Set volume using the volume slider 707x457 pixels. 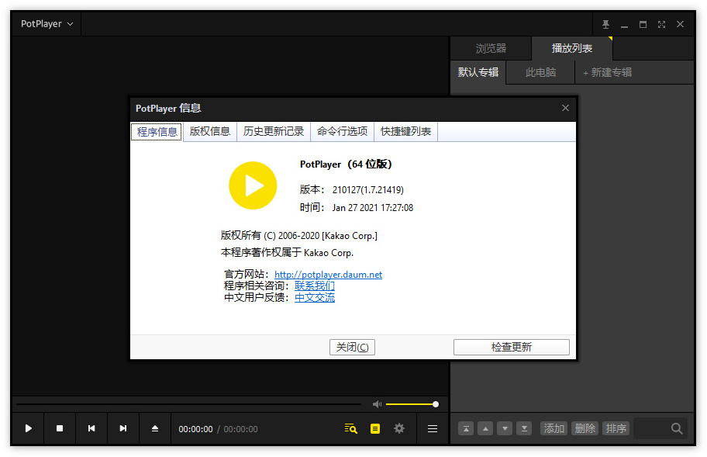click(411, 403)
